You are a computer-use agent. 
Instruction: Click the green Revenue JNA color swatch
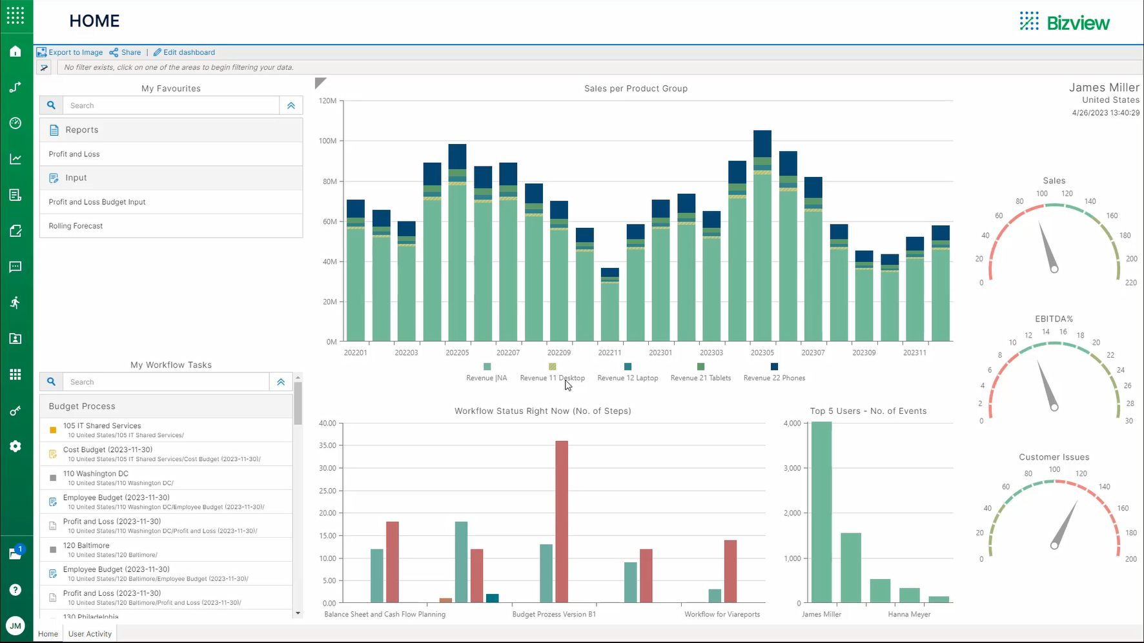(486, 366)
